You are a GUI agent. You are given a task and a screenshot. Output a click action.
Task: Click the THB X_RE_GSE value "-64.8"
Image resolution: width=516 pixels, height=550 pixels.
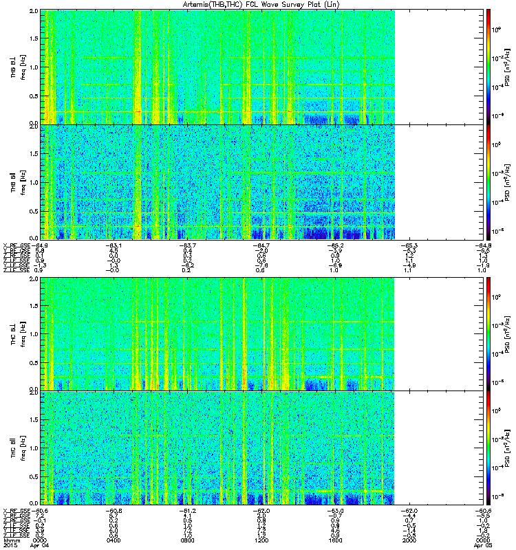[483, 245]
